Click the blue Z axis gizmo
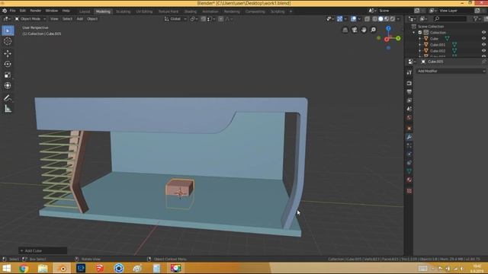The height and width of the screenshot is (274, 488). click(x=388, y=28)
